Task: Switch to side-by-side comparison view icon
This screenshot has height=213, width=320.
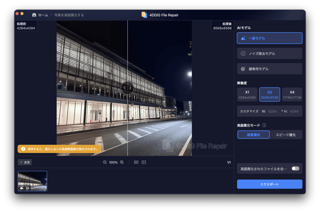Action: click(x=136, y=162)
